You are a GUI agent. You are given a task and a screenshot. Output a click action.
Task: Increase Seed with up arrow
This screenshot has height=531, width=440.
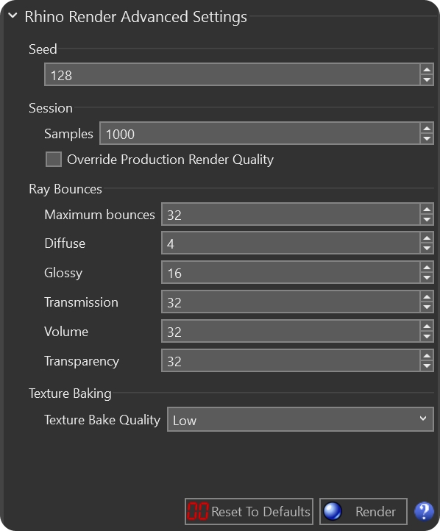427,69
